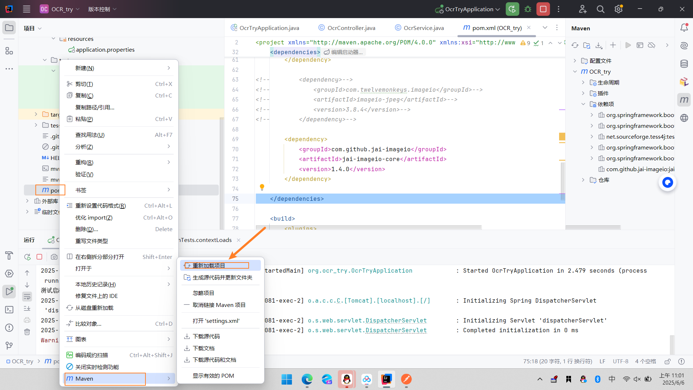Reload all Maven projects with the sync icon
The height and width of the screenshot is (390, 693).
575,45
